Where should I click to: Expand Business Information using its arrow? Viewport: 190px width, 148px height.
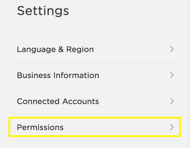point(172,75)
